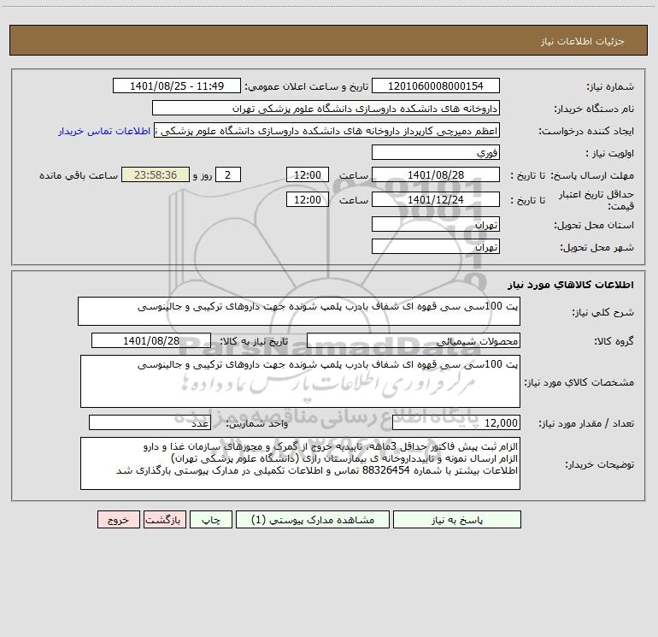Click the تعداد / مقدار مورد نیاز label
Screen dimensions: 658x637
tap(586, 424)
